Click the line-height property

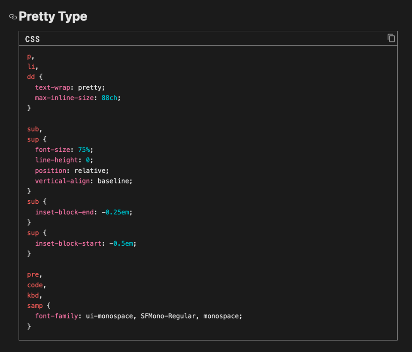click(x=56, y=160)
